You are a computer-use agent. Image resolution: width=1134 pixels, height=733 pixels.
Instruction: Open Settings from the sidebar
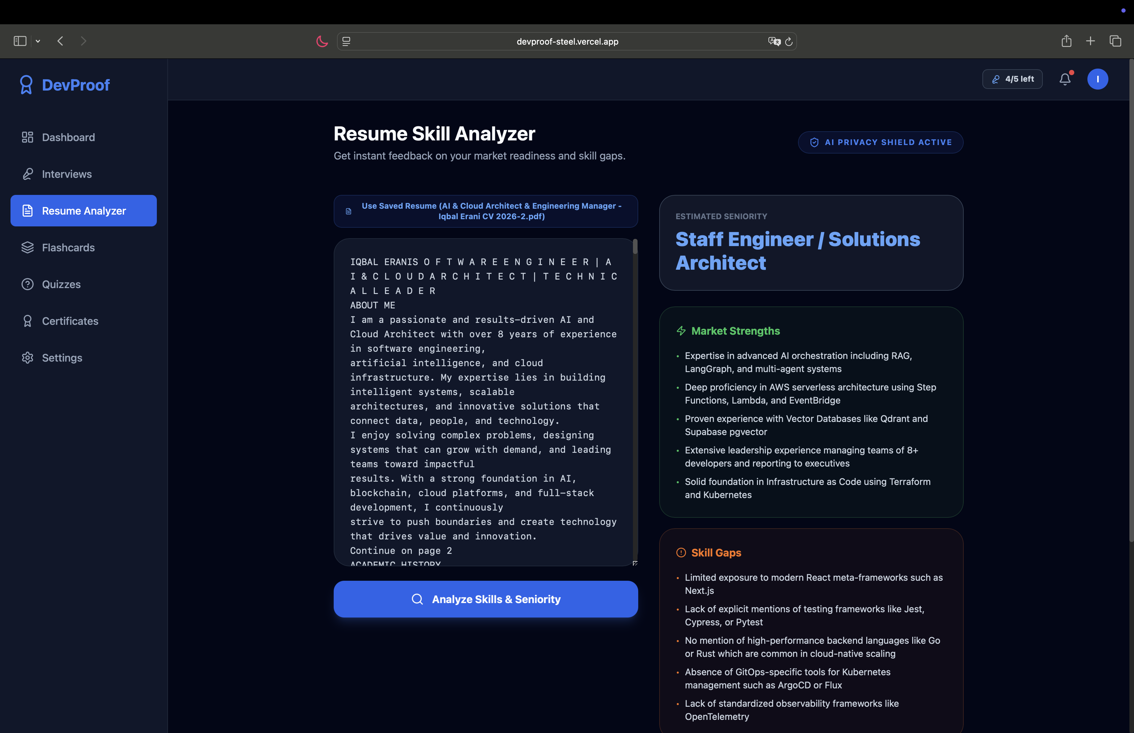click(x=62, y=358)
